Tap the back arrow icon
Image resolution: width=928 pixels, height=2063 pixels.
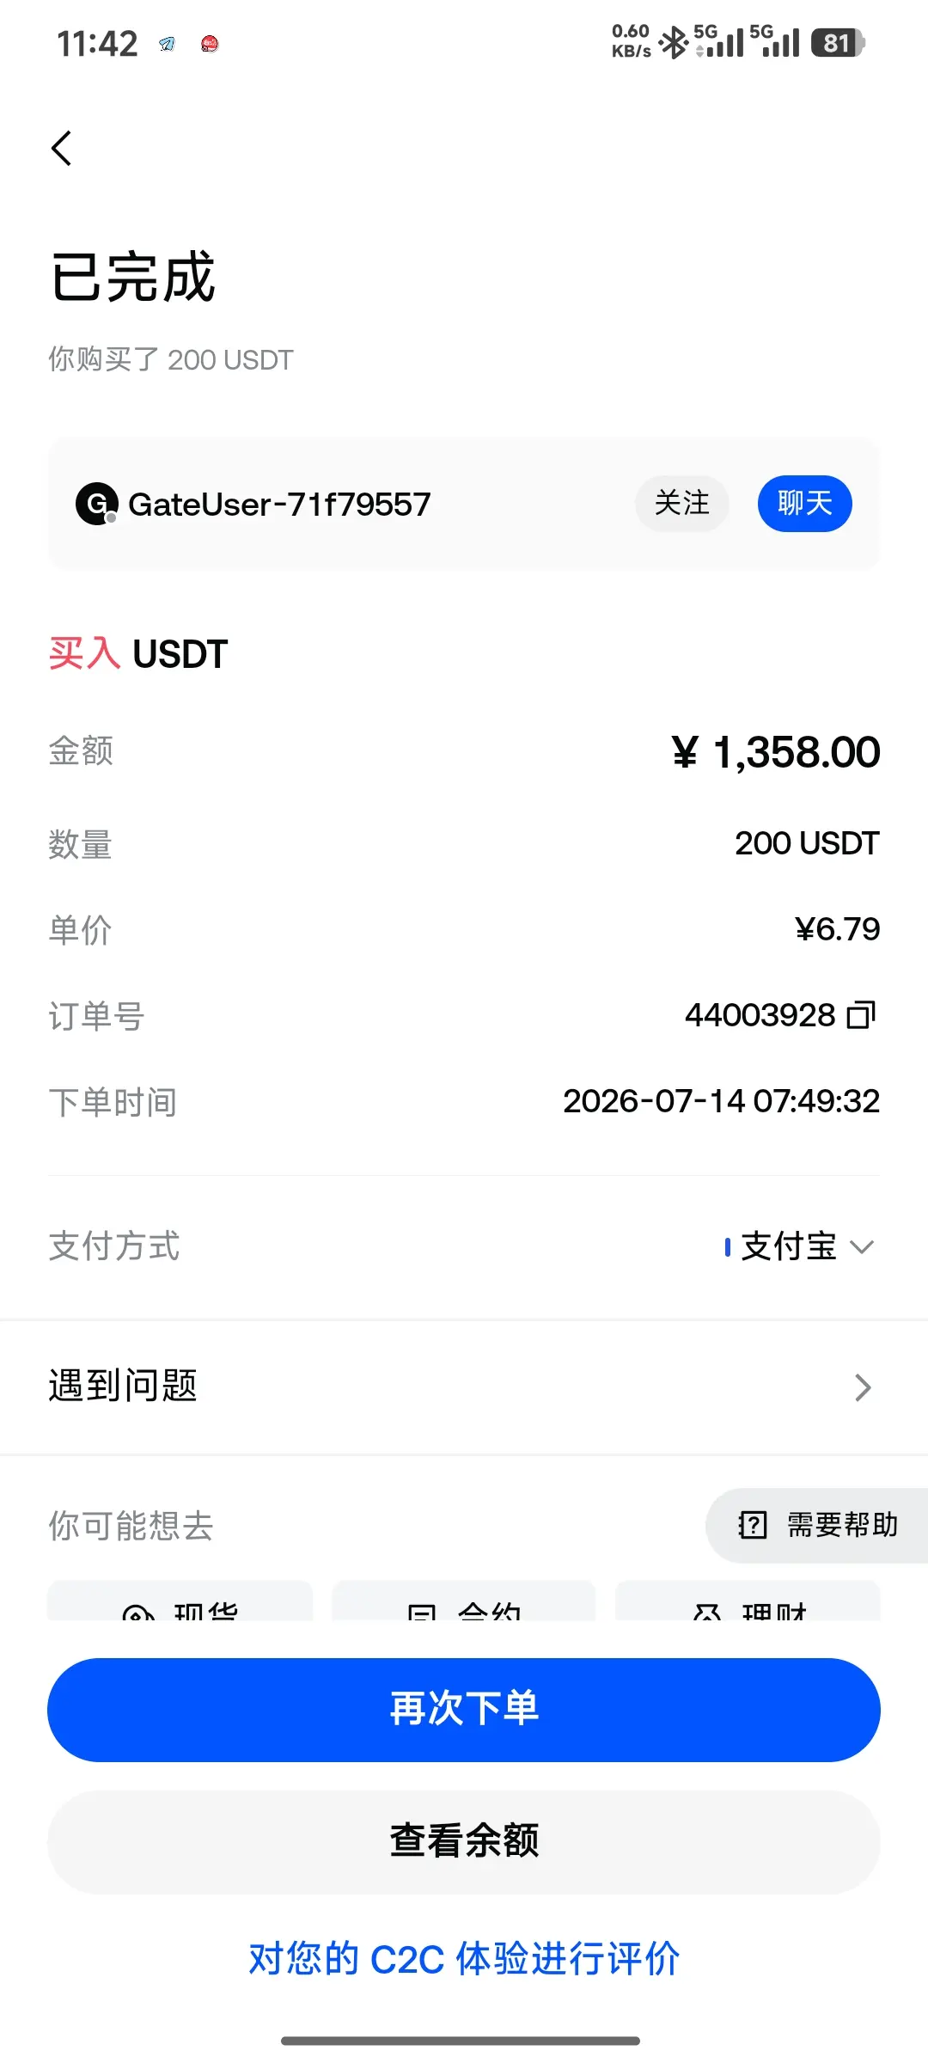(x=61, y=149)
